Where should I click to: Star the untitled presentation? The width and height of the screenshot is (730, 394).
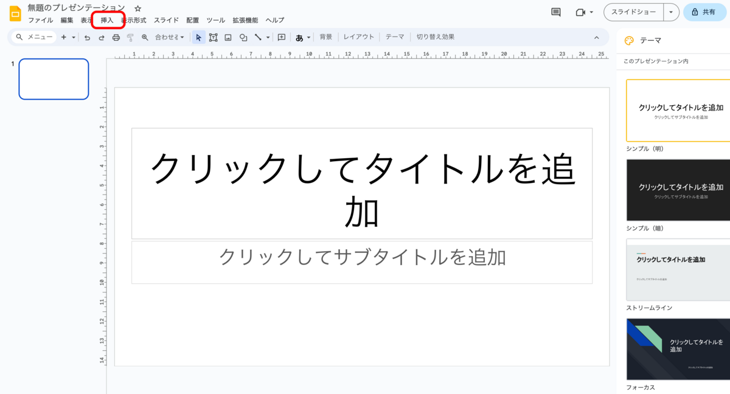click(x=138, y=8)
